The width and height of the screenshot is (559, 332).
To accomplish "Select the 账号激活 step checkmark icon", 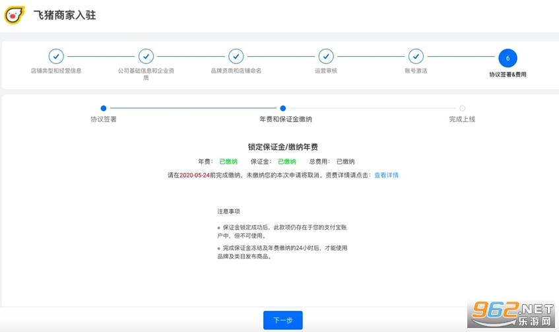I will (415, 57).
